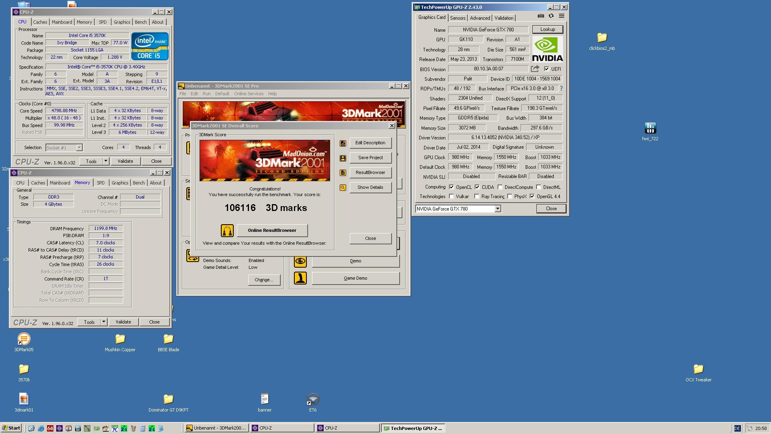The width and height of the screenshot is (771, 434).
Task: Click the GPU-Z refresh icon
Action: 551,16
